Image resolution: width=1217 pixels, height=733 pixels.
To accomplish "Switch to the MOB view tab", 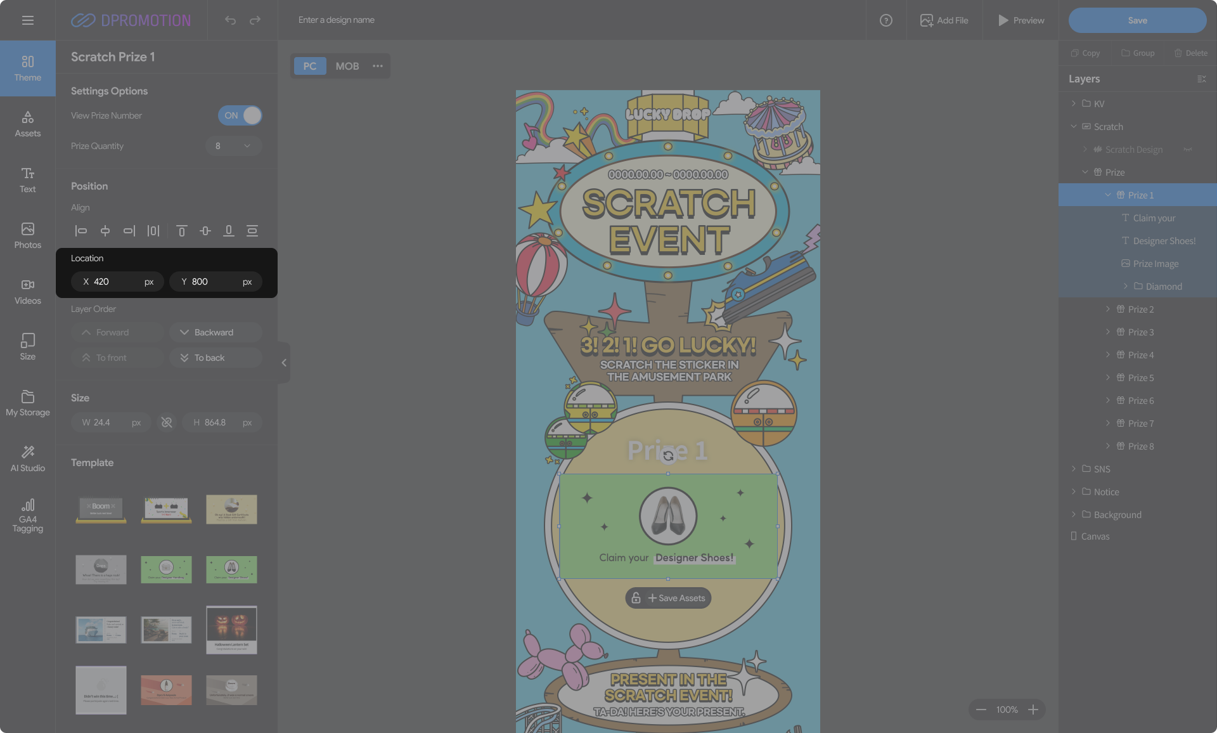I will click(347, 66).
